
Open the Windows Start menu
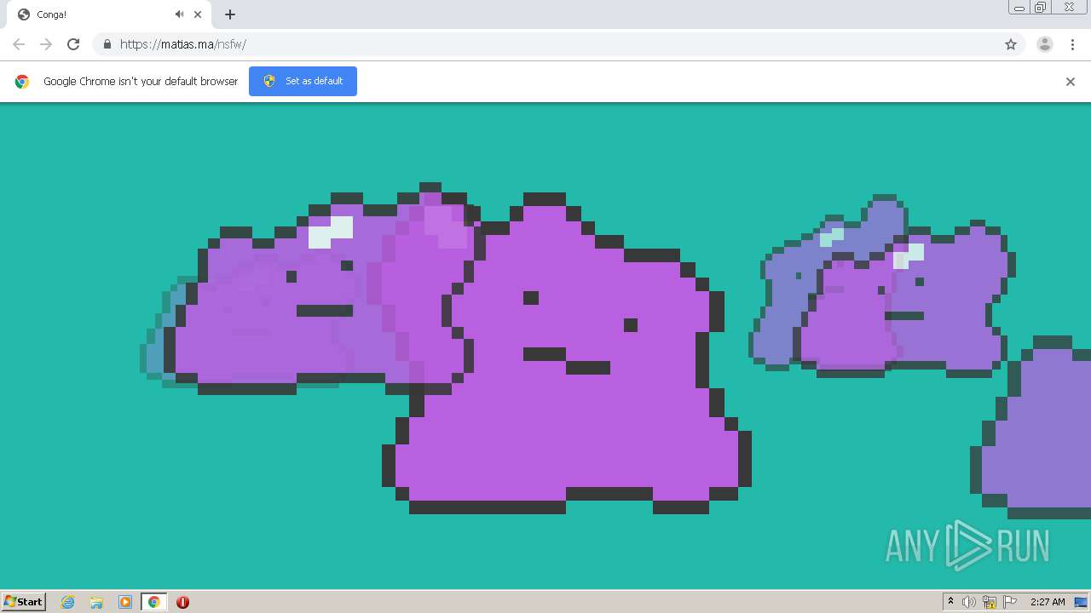24,601
